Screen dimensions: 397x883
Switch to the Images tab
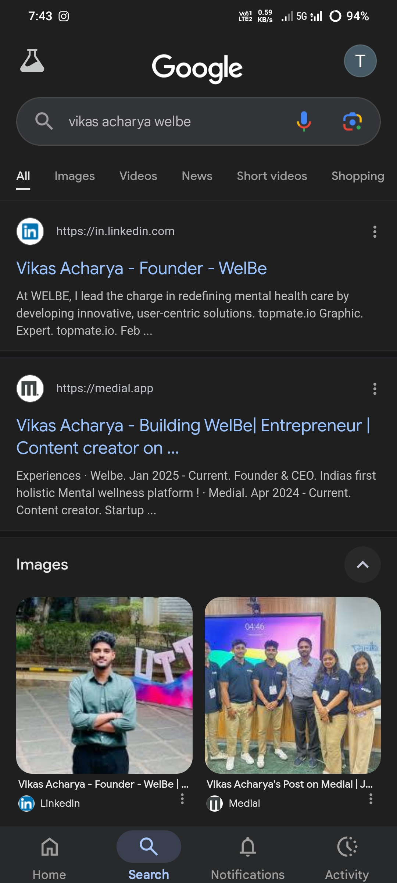point(75,176)
